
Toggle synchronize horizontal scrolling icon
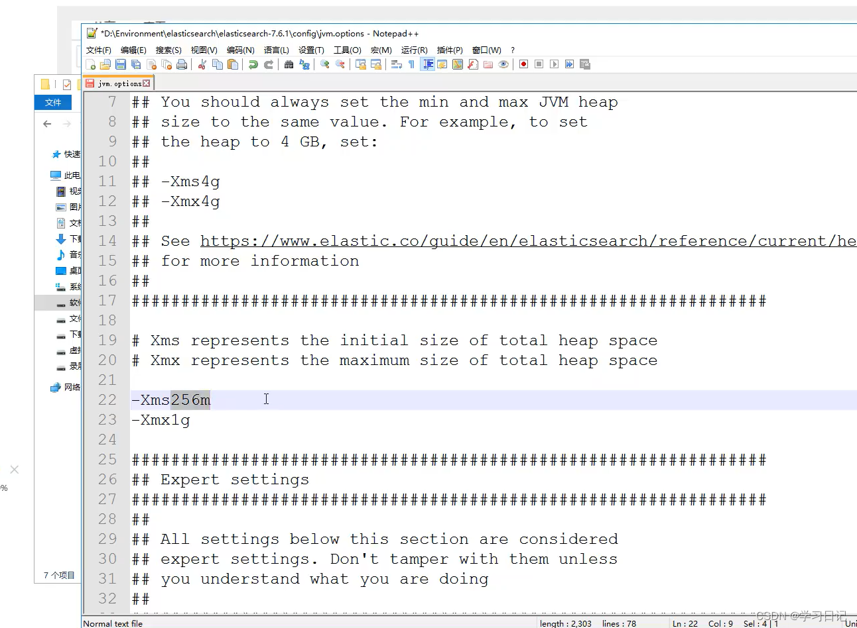tap(376, 64)
